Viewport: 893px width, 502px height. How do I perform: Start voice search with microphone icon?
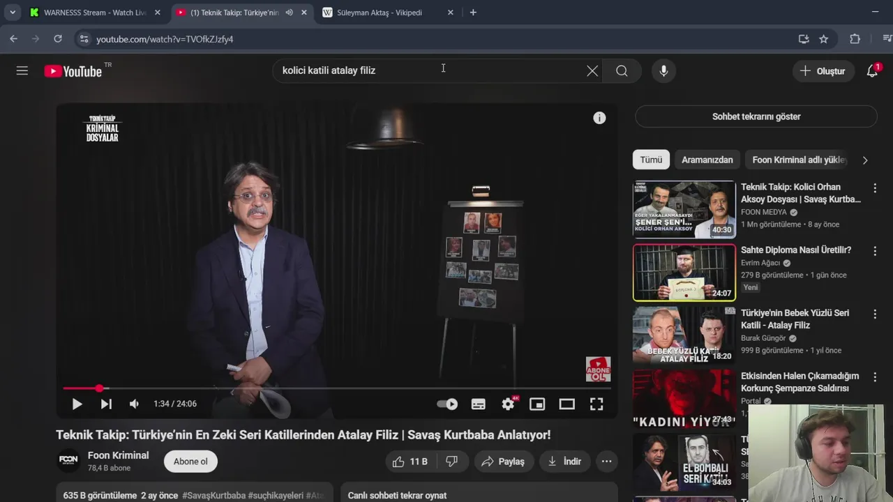663,70
